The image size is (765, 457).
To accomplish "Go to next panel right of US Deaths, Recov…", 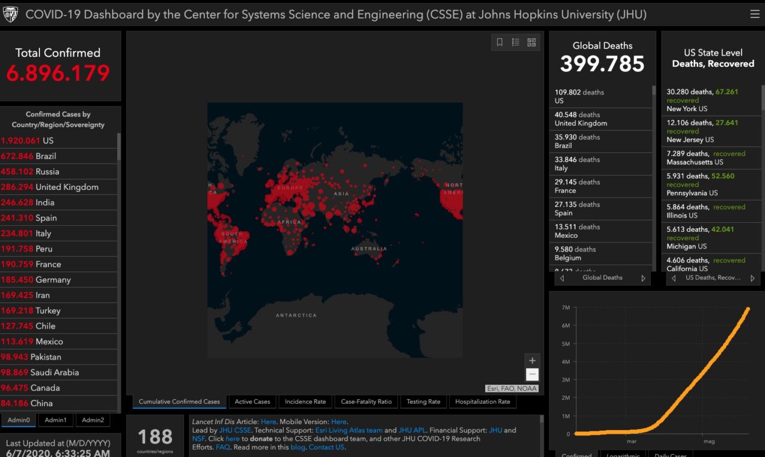I will (x=752, y=278).
